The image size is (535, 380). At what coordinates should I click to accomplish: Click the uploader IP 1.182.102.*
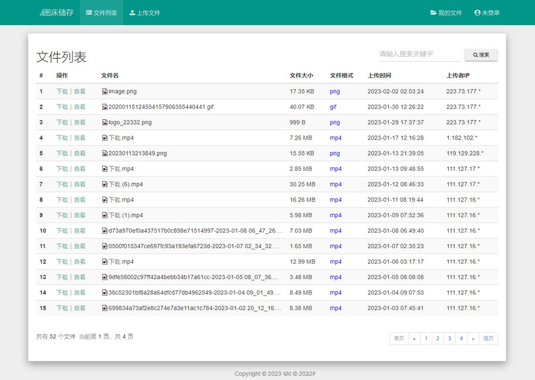[462, 138]
